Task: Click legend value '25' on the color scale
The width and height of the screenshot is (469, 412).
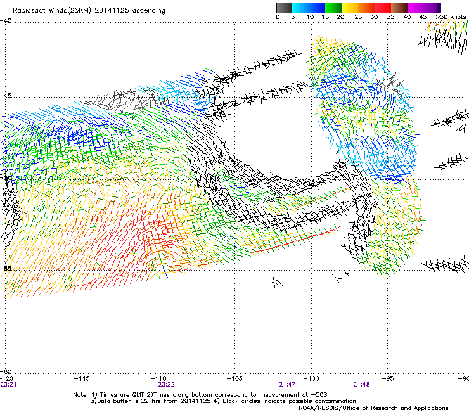Action: [358, 17]
